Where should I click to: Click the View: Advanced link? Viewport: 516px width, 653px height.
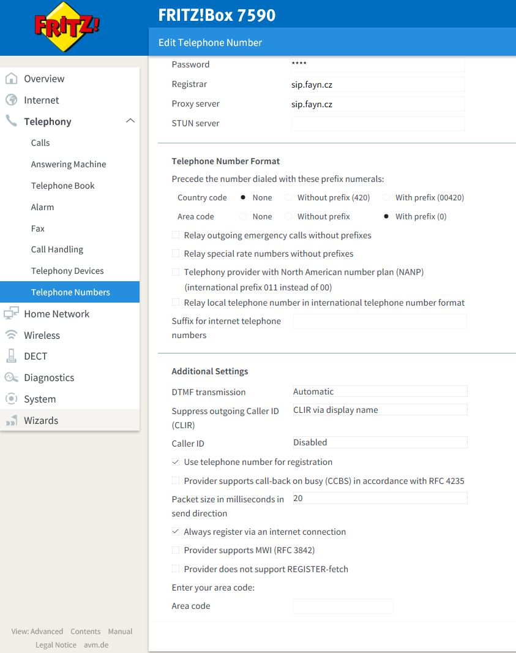[x=37, y=632]
